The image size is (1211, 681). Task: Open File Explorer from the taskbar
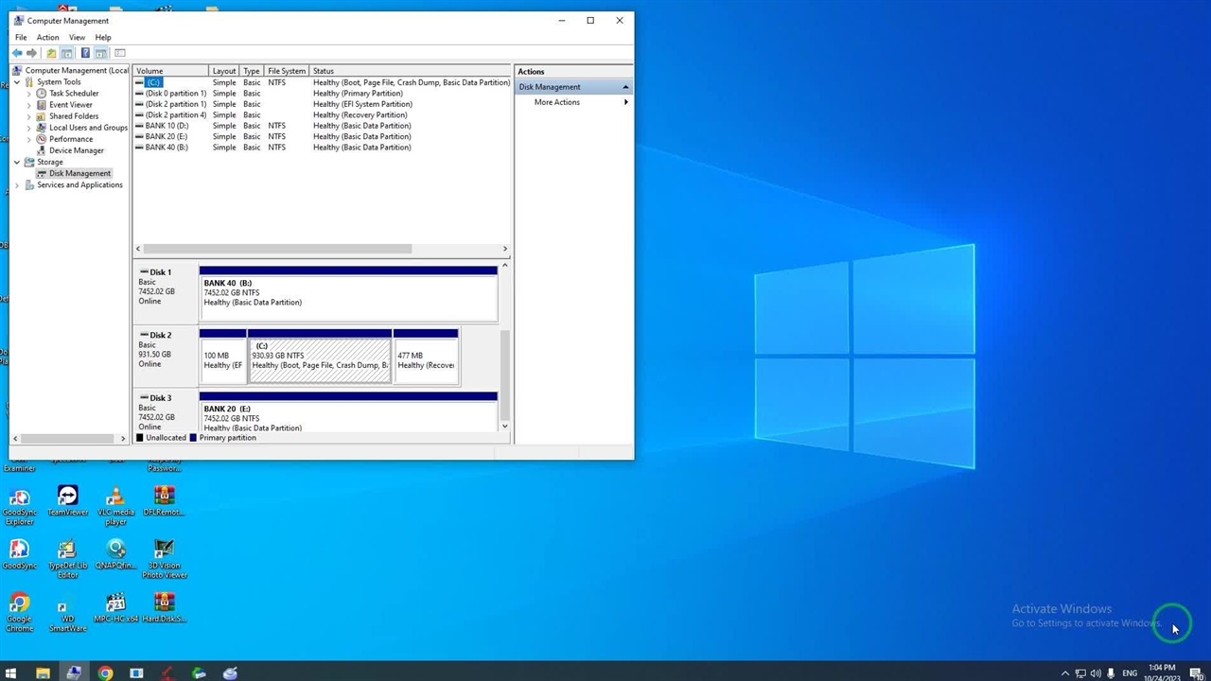pyautogui.click(x=43, y=673)
